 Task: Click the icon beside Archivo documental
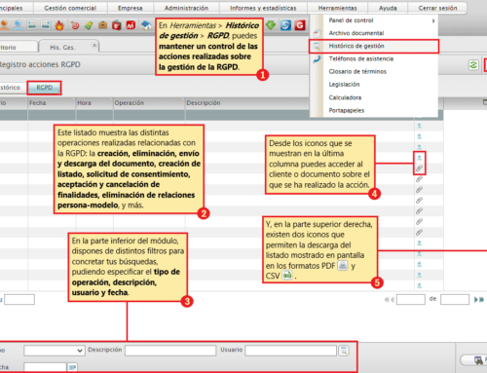pyautogui.click(x=317, y=33)
